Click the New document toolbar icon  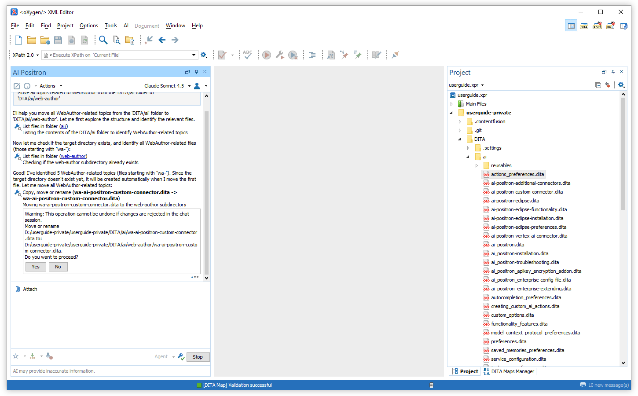(x=18, y=40)
